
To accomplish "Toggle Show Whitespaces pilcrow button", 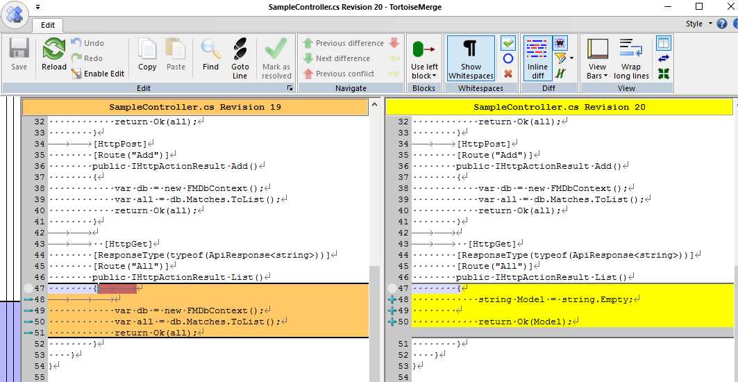I will point(471,58).
